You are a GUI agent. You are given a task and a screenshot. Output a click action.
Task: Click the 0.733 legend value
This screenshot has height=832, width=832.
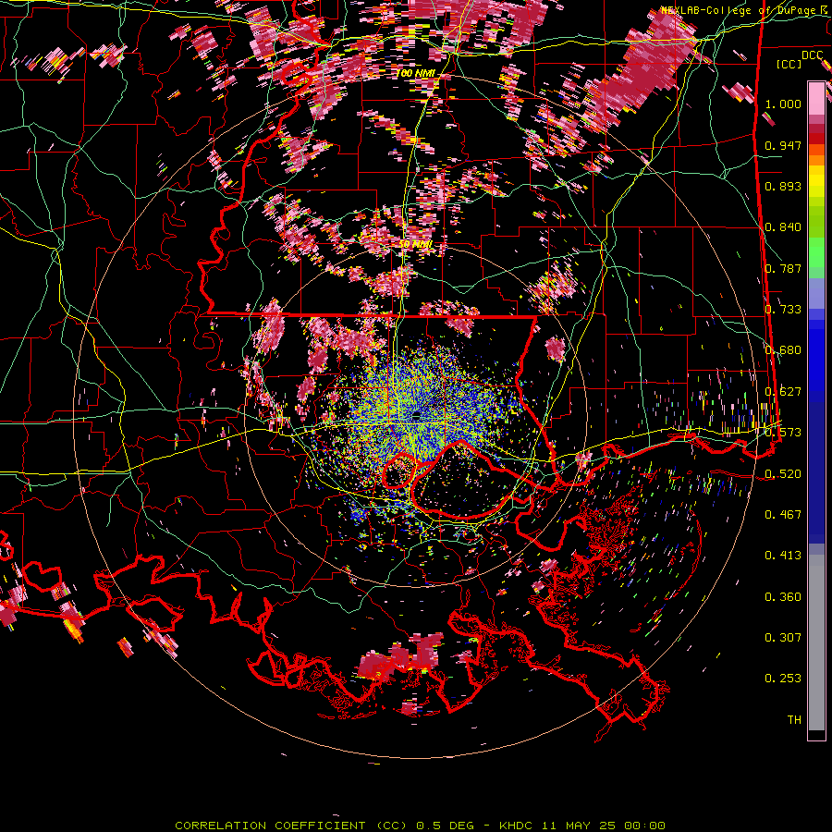click(783, 310)
